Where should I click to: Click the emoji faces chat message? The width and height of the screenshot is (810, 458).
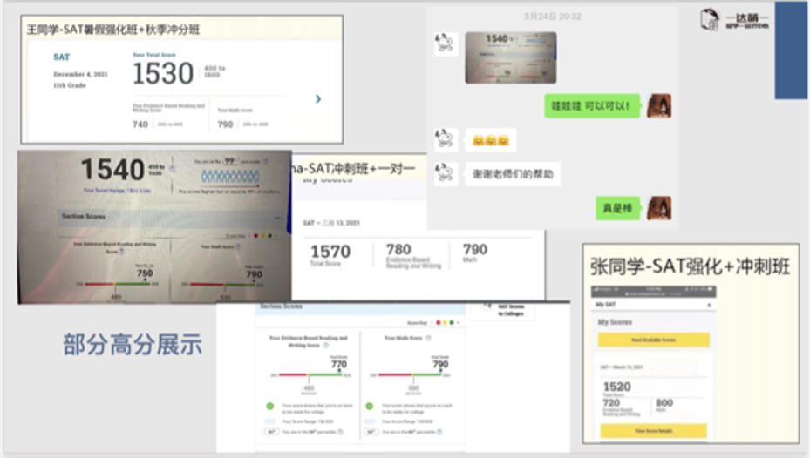click(x=490, y=140)
